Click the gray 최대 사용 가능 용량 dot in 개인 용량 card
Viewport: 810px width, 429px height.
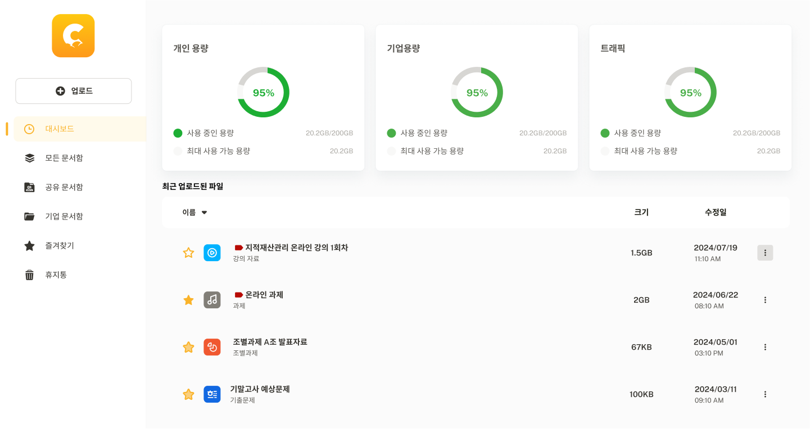point(178,151)
